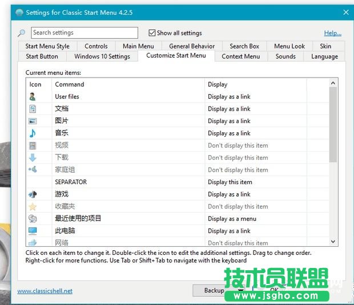
Task: Switch to Start Button tab
Action: (42, 56)
